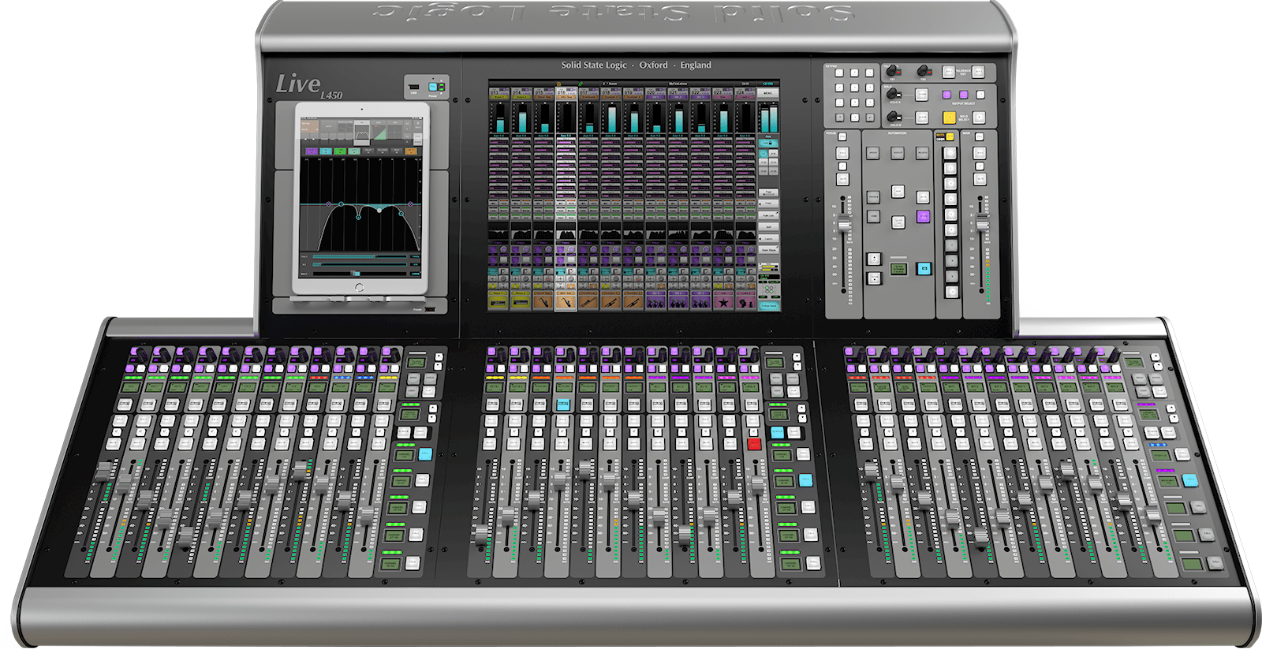Image resolution: width=1262 pixels, height=649 pixels.
Task: Select ABSOLUTE in the Automation section
Action: 898,153
